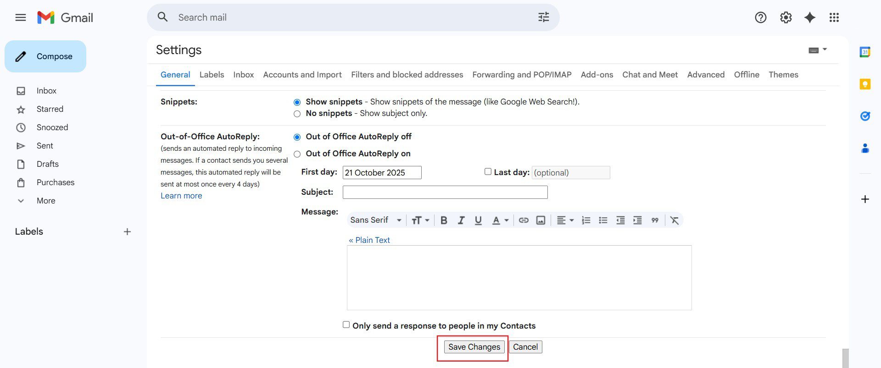Open text color picker
The height and width of the screenshot is (368, 881).
[x=500, y=220]
